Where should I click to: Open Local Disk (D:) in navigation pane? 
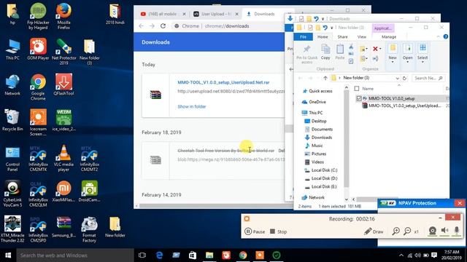point(321,178)
